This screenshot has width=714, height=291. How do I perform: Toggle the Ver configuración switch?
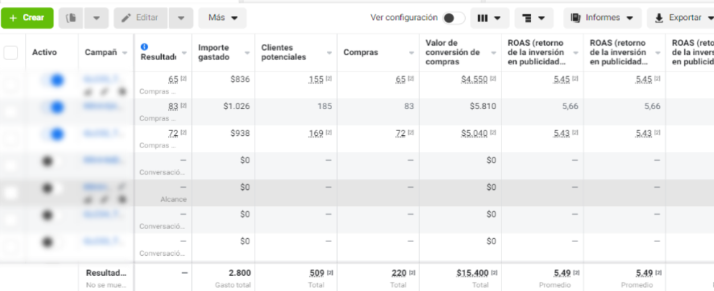454,18
